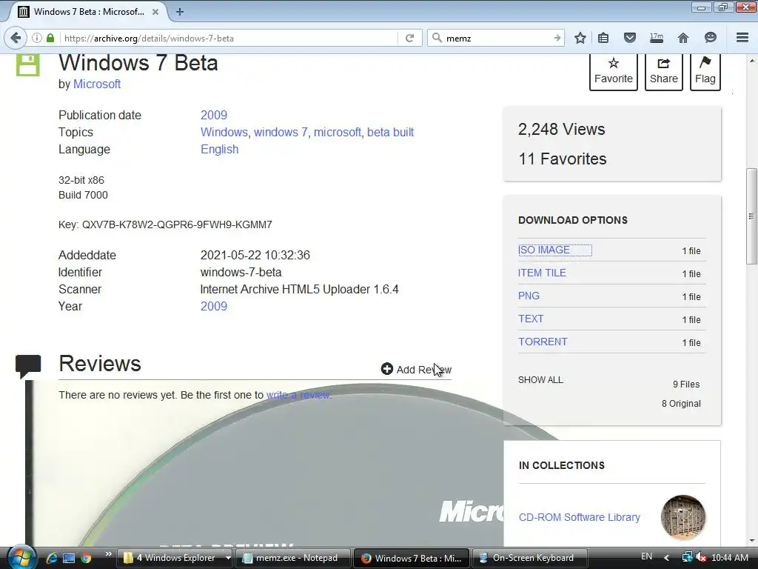The image size is (758, 569).
Task: Click the page vertical scrollbar thumb
Action: pyautogui.click(x=751, y=216)
